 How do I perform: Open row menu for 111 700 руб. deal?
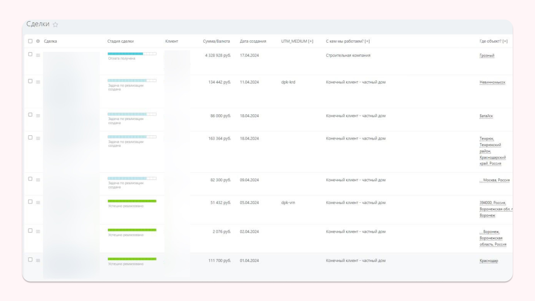(x=38, y=260)
